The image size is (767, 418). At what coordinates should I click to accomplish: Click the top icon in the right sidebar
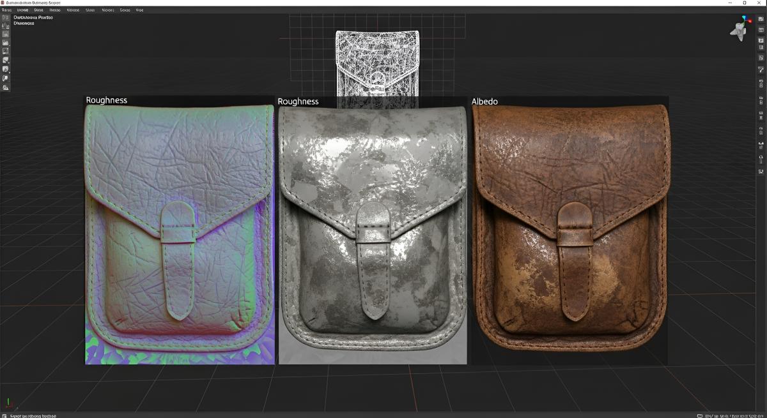point(761,19)
